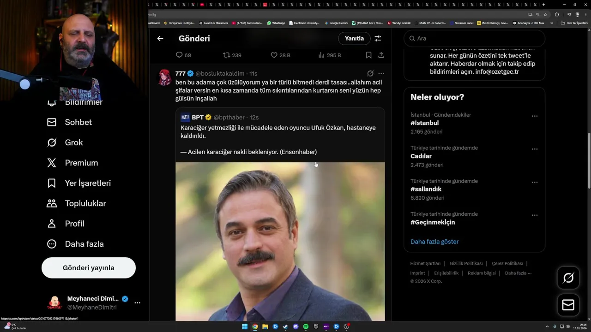Open Epic Games launcher from taskbar

(x=316, y=326)
